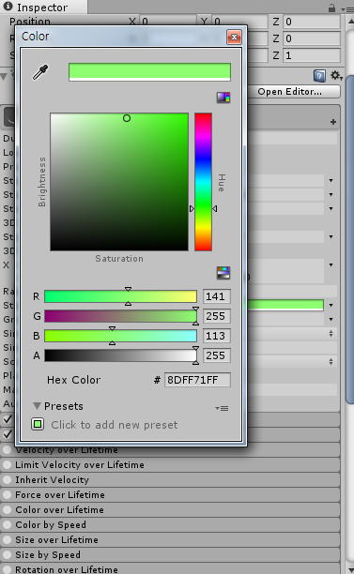Image resolution: width=354 pixels, height=574 pixels.
Task: Enable Force over Lifetime module
Action: (7, 494)
